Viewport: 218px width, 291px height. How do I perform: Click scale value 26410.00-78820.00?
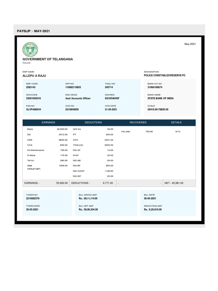158,109
